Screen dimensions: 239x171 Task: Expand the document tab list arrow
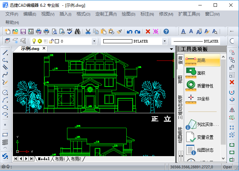tap(171, 49)
